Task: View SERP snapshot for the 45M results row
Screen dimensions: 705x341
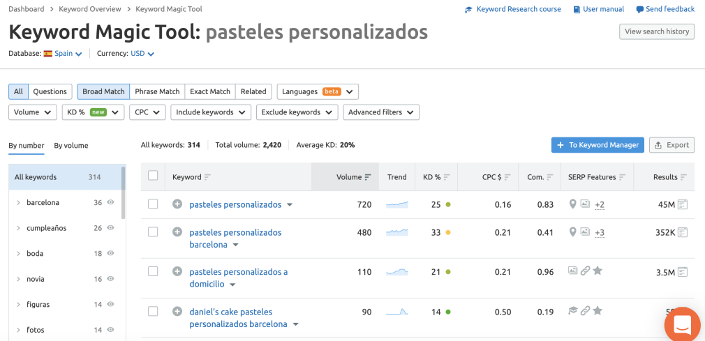Action: click(683, 204)
